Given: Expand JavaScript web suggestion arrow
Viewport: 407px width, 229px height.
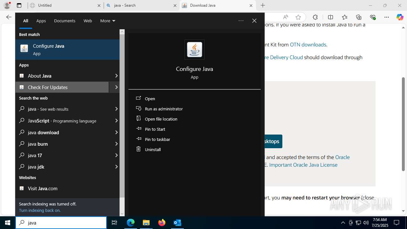Looking at the screenshot, I should pyautogui.click(x=116, y=121).
